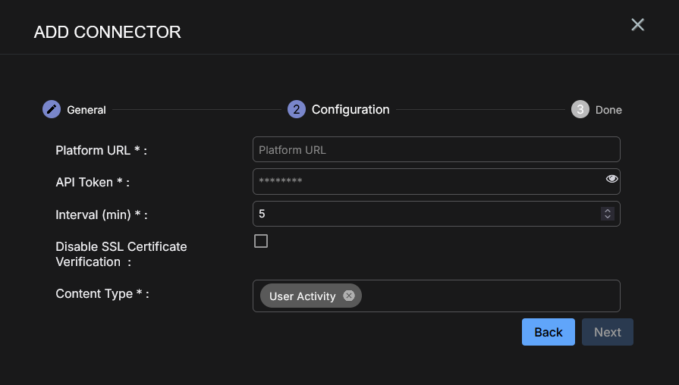Show the API token with eye icon

point(612,180)
